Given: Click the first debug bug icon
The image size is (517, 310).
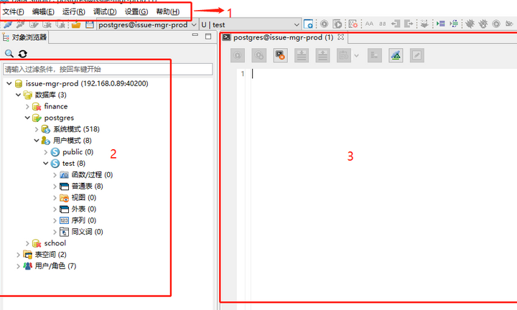Looking at the screenshot, I should [470, 24].
